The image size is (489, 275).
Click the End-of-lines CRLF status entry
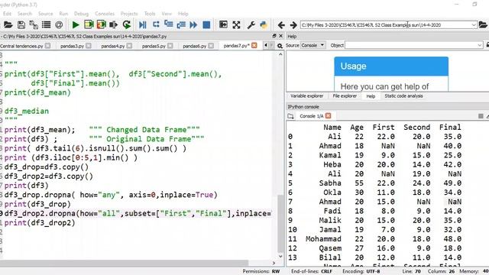coord(311,271)
